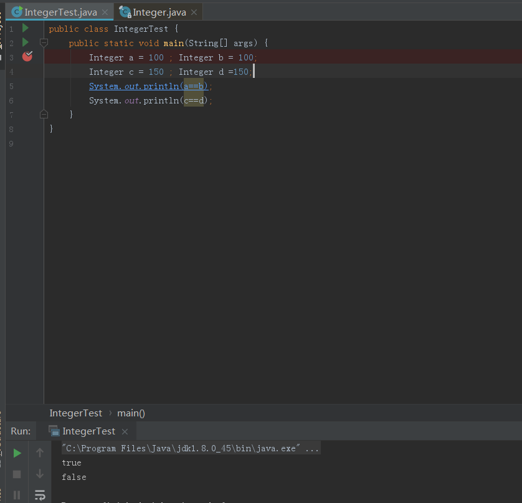Image resolution: width=522 pixels, height=503 pixels.
Task: Pause the program output
Action: click(17, 495)
